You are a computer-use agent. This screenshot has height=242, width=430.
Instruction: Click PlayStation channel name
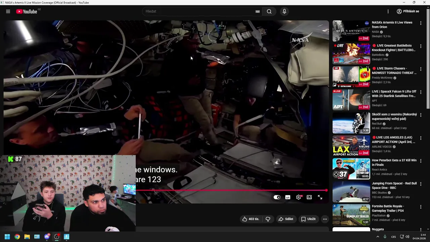point(379,215)
